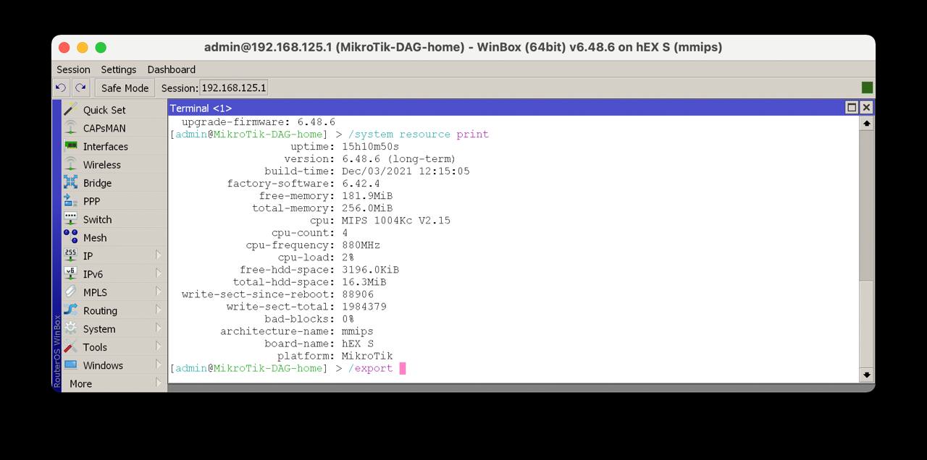This screenshot has width=927, height=460.
Task: Expand the System submenu arrow
Action: point(159,328)
